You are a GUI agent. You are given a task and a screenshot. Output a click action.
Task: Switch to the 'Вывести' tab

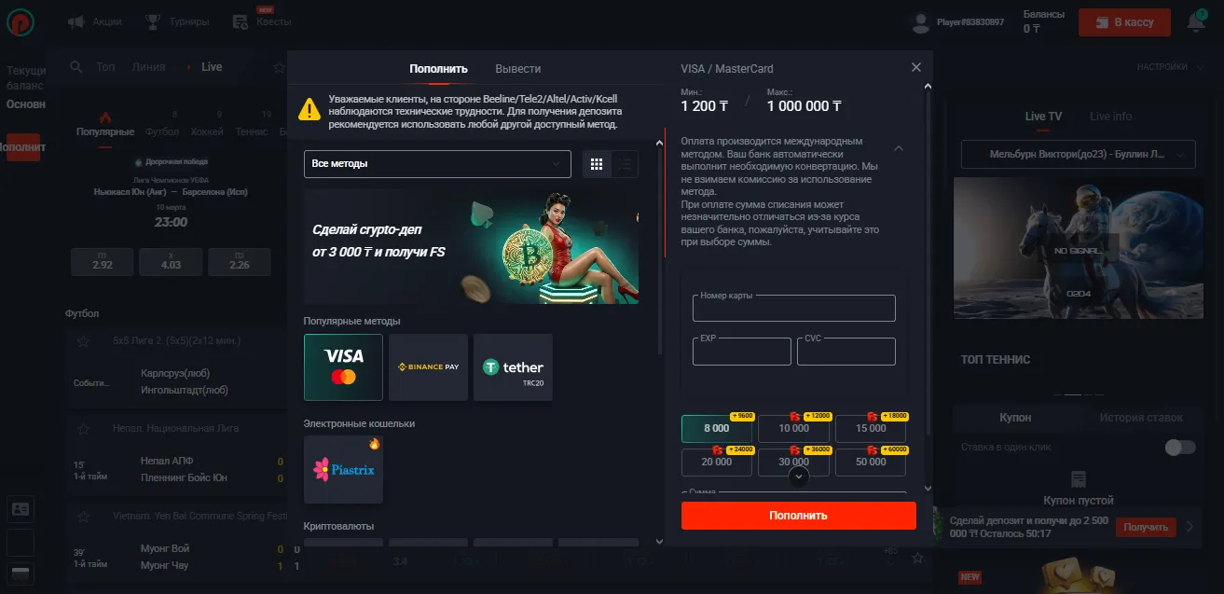point(518,69)
